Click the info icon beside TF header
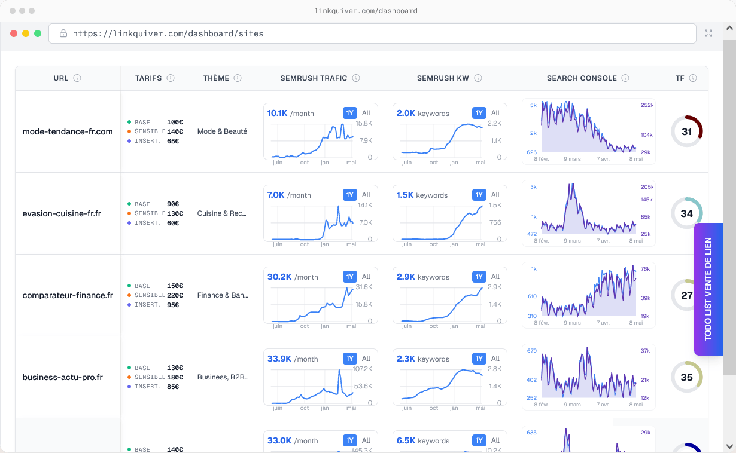This screenshot has width=736, height=453. (x=693, y=78)
